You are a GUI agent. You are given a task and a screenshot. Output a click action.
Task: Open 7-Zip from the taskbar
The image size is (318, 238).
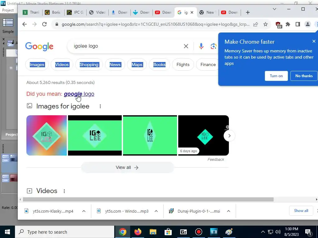(183, 232)
